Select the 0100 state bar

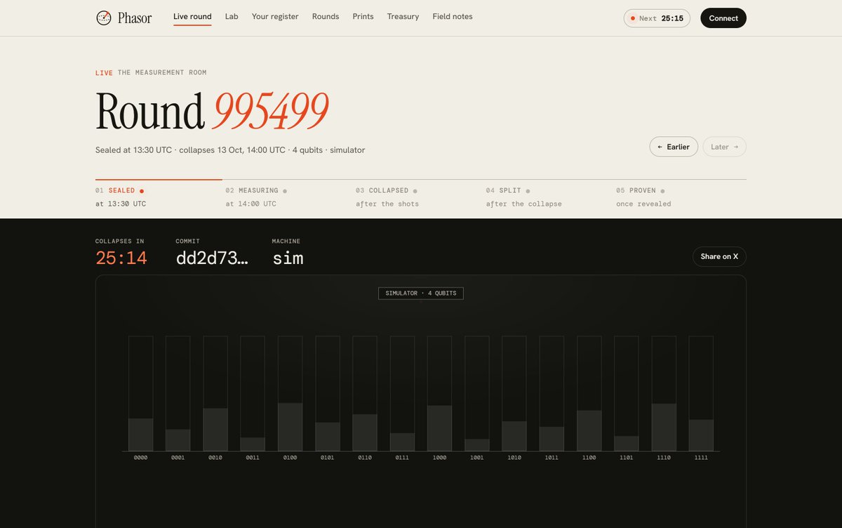[x=290, y=393]
